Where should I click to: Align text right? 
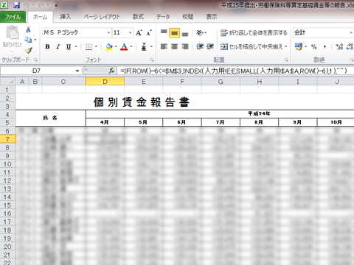click(185, 46)
